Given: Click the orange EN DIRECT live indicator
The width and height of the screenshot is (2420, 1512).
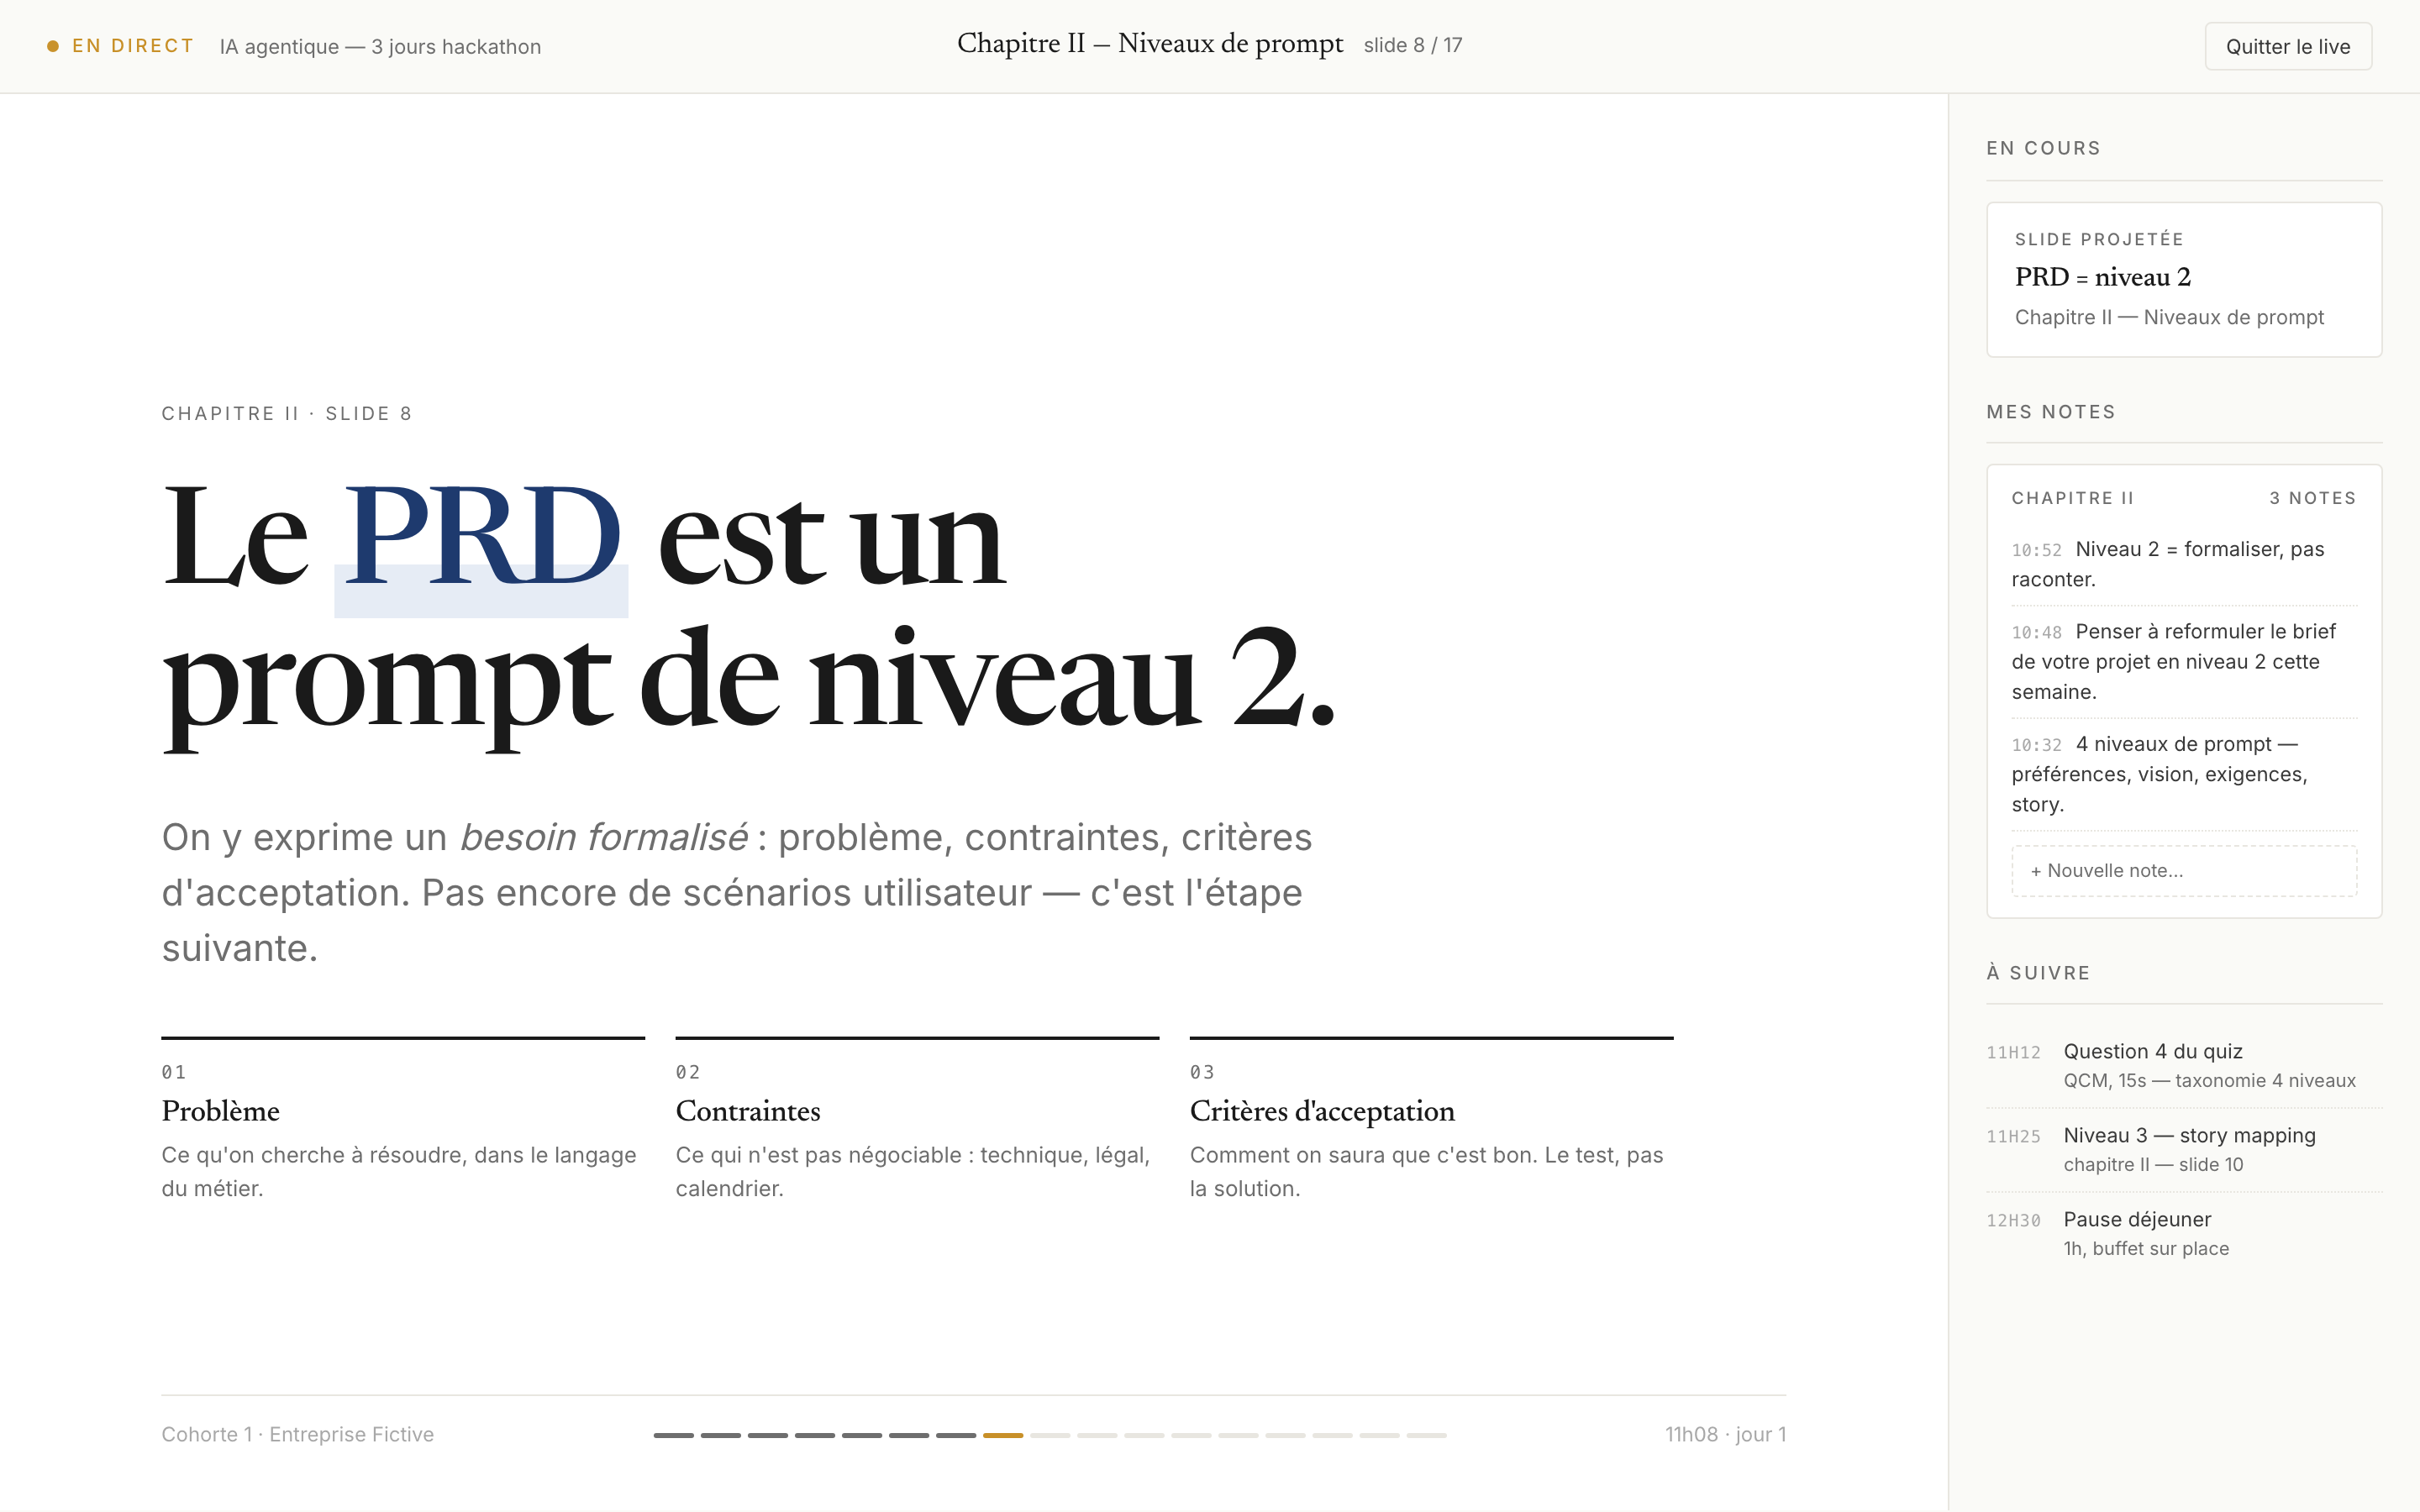Looking at the screenshot, I should [120, 46].
